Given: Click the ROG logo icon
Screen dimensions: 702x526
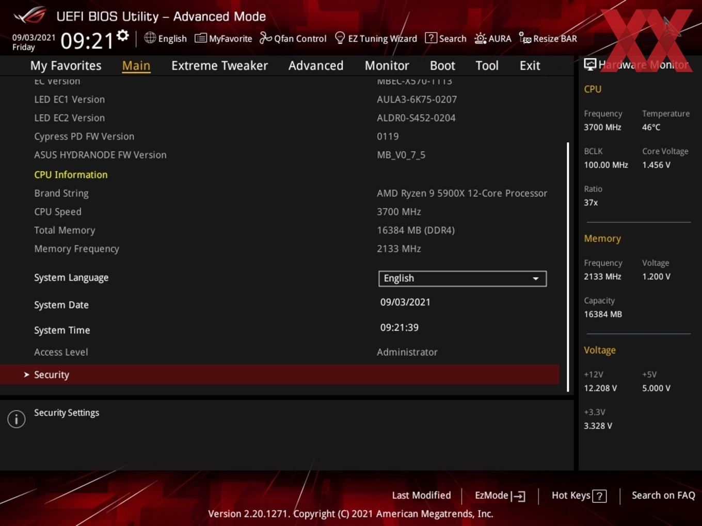Looking at the screenshot, I should 29,15.
